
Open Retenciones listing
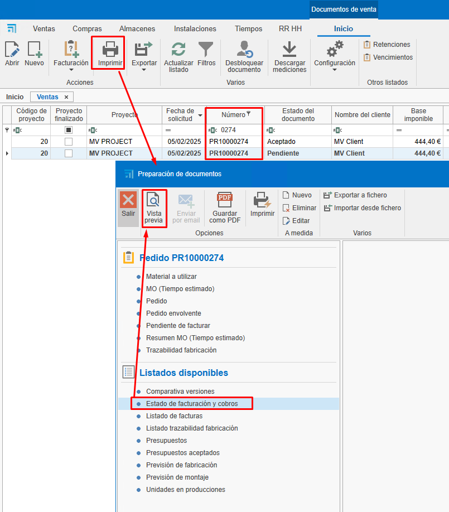coord(387,45)
